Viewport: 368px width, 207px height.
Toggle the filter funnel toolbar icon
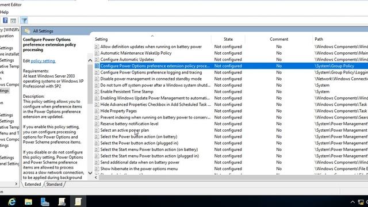24,21
